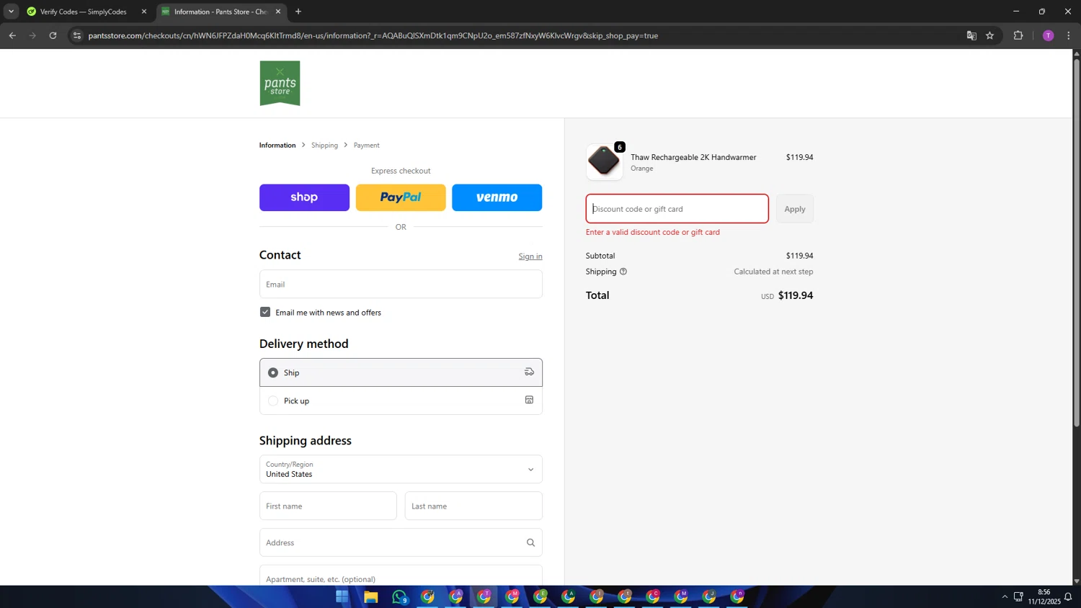Open the Chrome three-dot menu
1081x608 pixels.
point(1068,35)
